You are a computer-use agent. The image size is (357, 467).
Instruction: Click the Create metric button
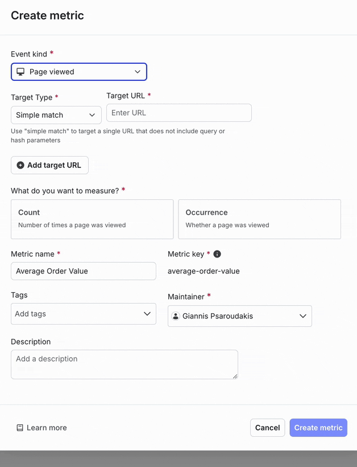point(318,428)
